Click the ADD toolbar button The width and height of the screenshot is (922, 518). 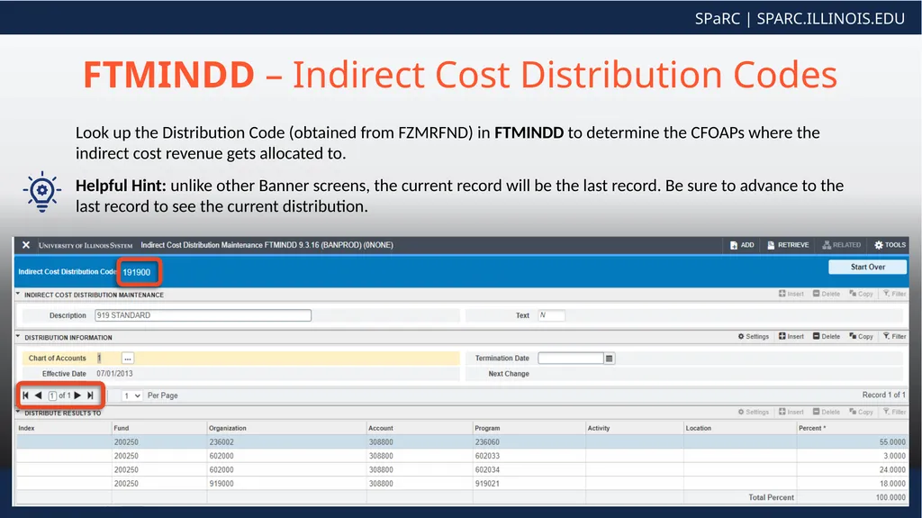(x=742, y=245)
